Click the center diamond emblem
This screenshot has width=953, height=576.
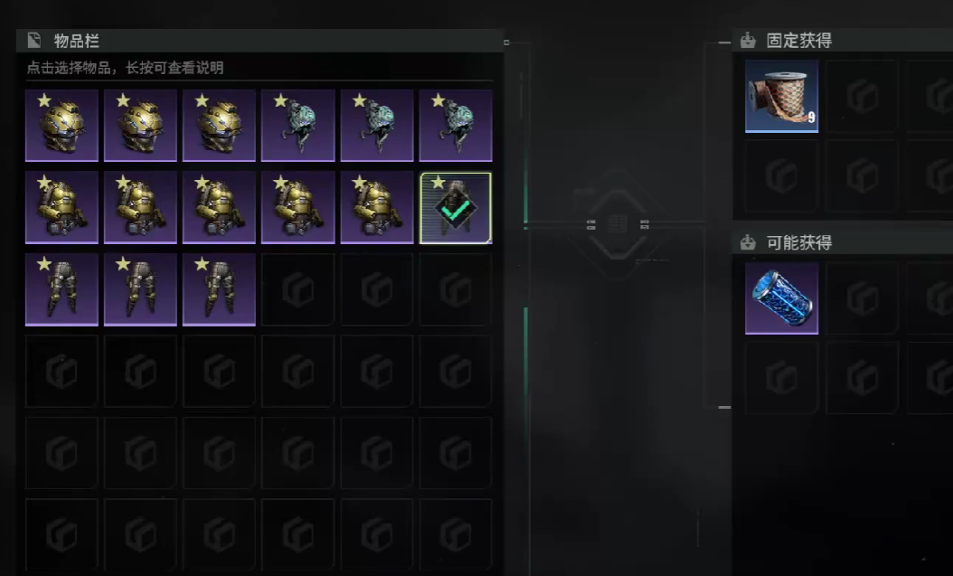coord(618,224)
